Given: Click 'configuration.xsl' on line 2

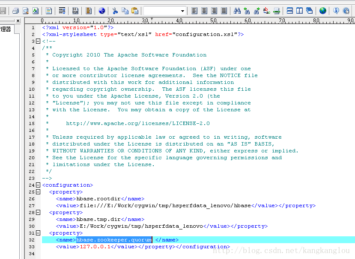Looking at the screenshot, I should pos(205,34).
